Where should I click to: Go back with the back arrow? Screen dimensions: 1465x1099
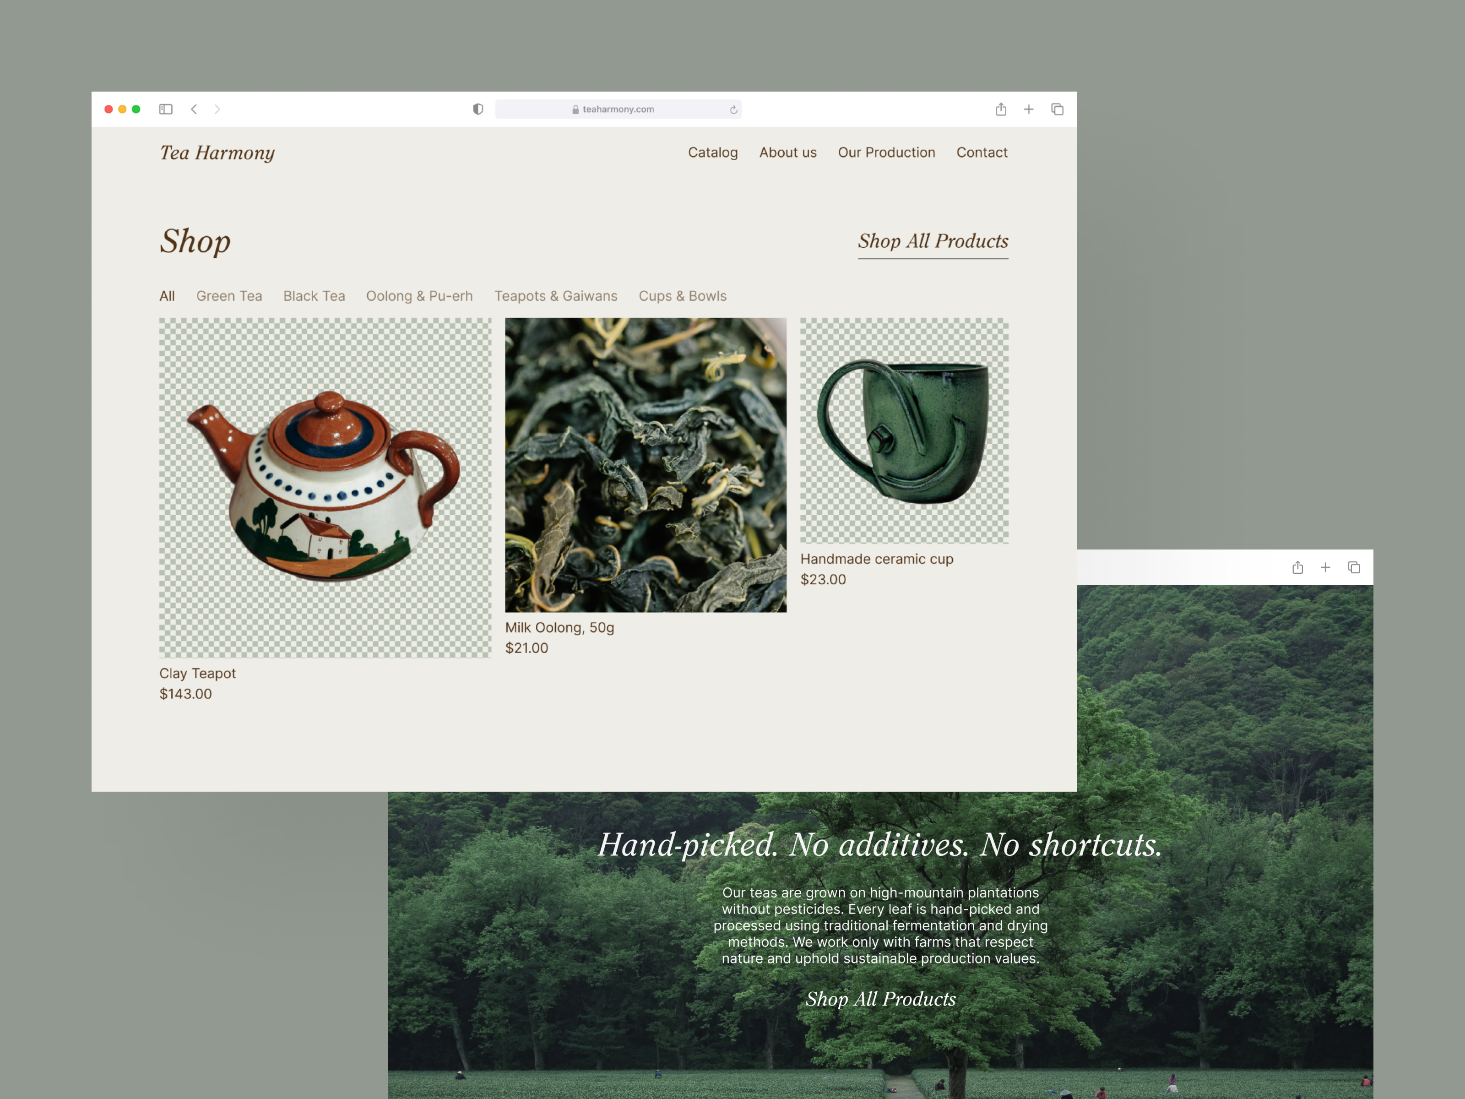[x=194, y=109]
